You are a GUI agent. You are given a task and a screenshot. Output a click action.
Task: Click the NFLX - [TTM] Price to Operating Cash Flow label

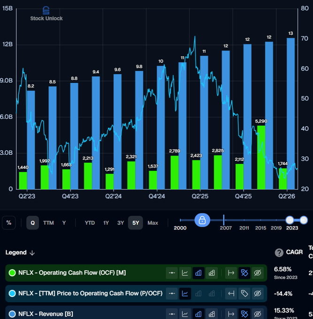pos(91,293)
